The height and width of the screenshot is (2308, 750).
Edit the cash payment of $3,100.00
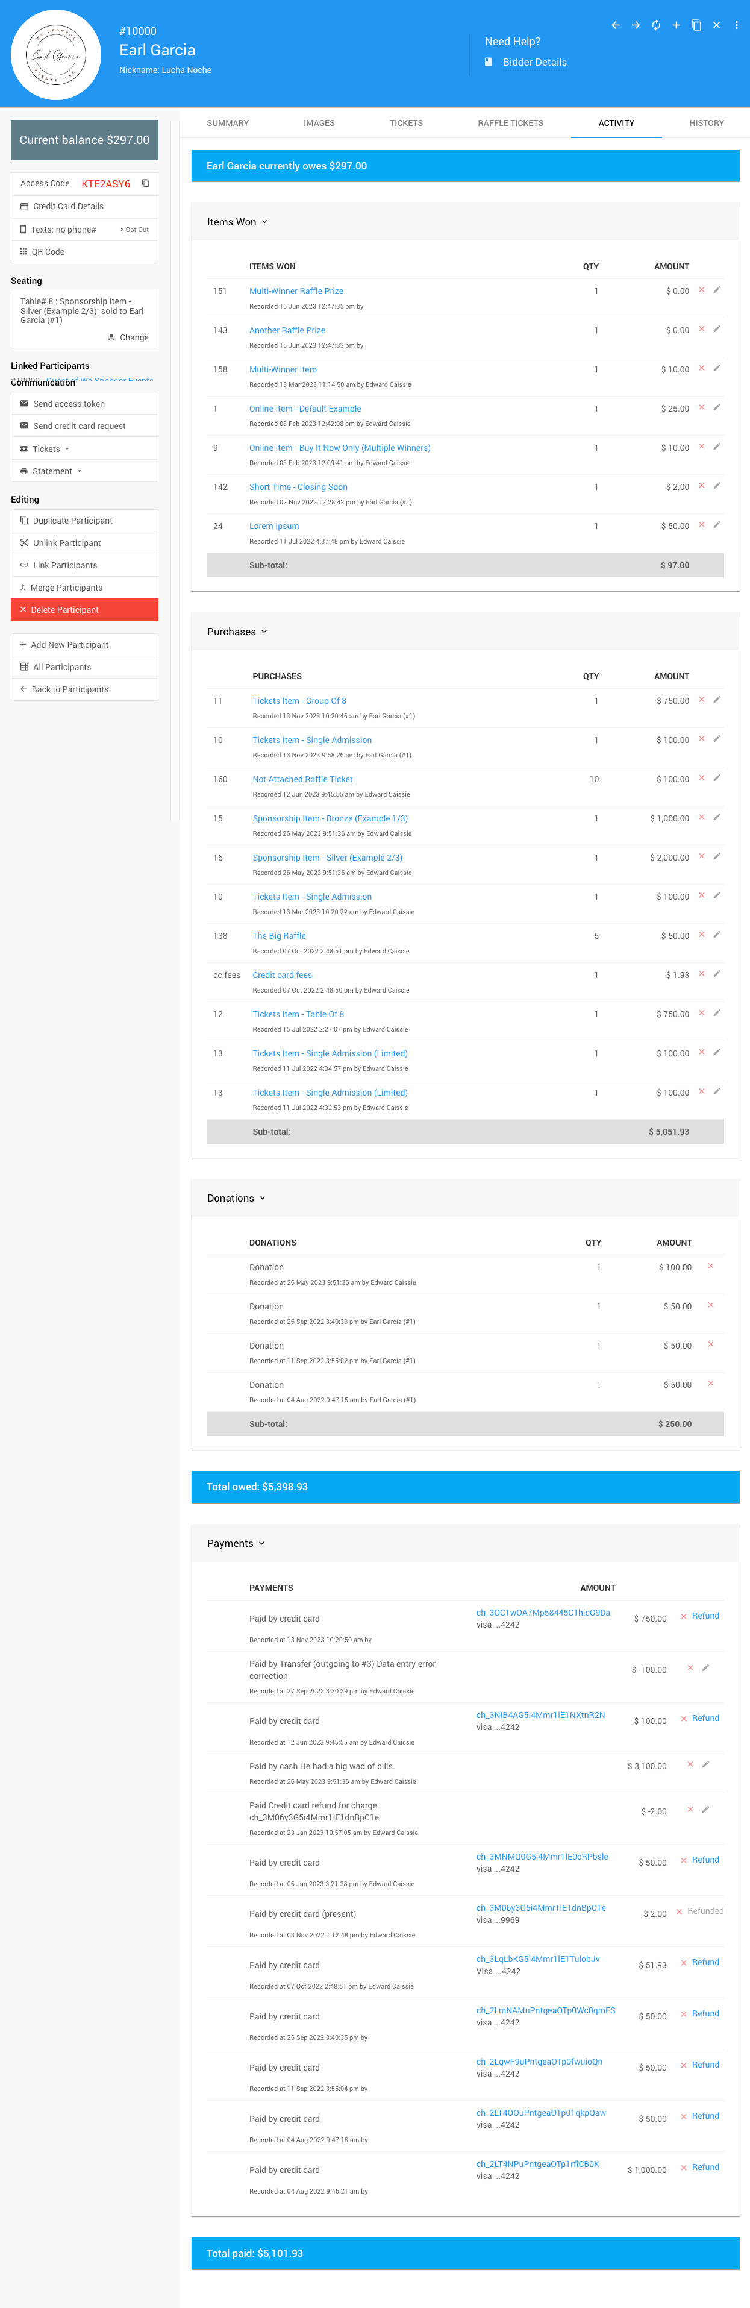point(705,1765)
